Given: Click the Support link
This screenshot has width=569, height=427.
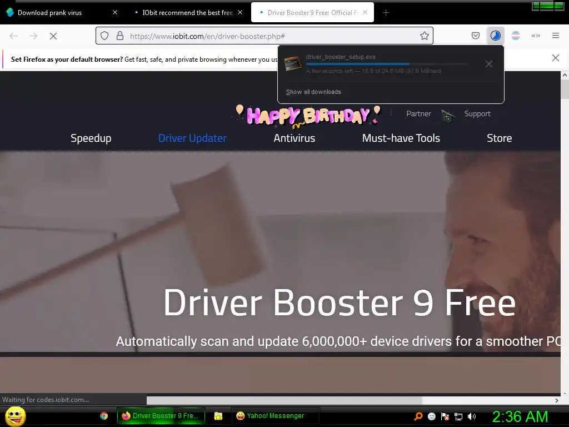Looking at the screenshot, I should 477,113.
